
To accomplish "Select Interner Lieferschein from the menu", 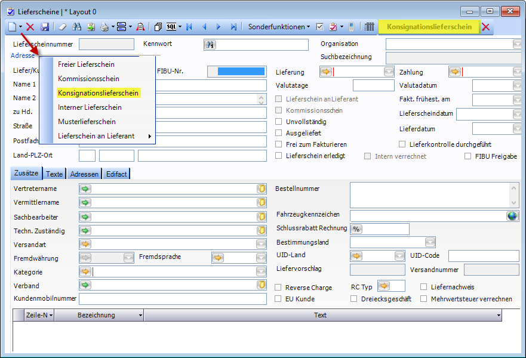I will (x=90, y=107).
